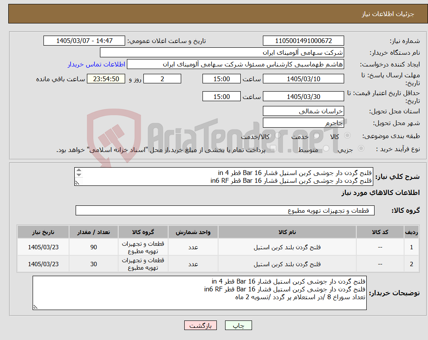
Task: Click scroll down arrow in شرح کلی نیاز
Action: 79,175
